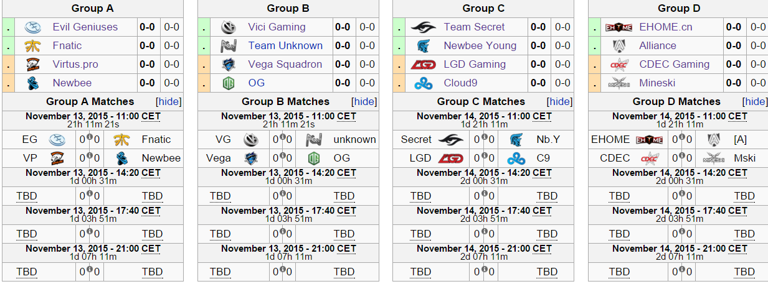
Task: Click the Vici Gaming logo in Group B standings
Action: (x=228, y=27)
